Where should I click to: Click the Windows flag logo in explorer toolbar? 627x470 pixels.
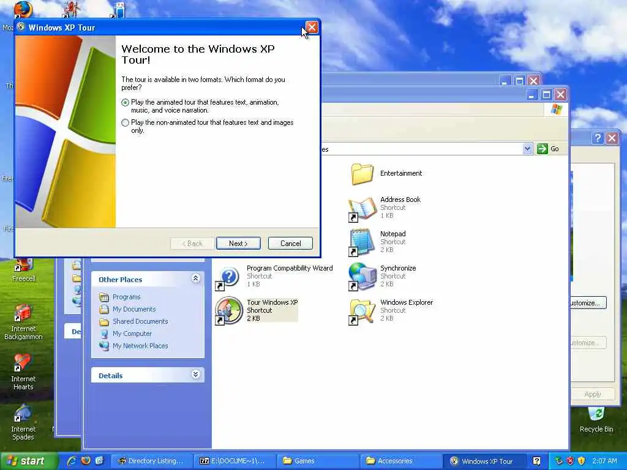pos(557,110)
